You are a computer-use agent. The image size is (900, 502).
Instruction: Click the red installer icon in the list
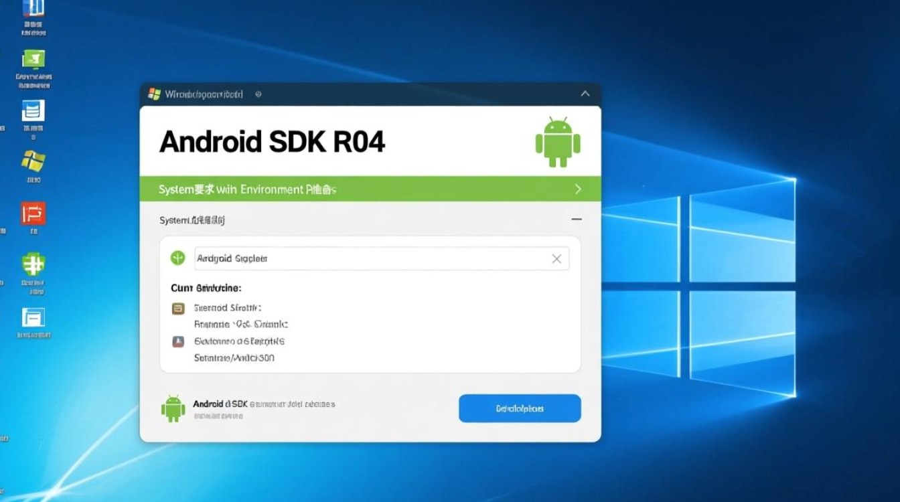(177, 341)
